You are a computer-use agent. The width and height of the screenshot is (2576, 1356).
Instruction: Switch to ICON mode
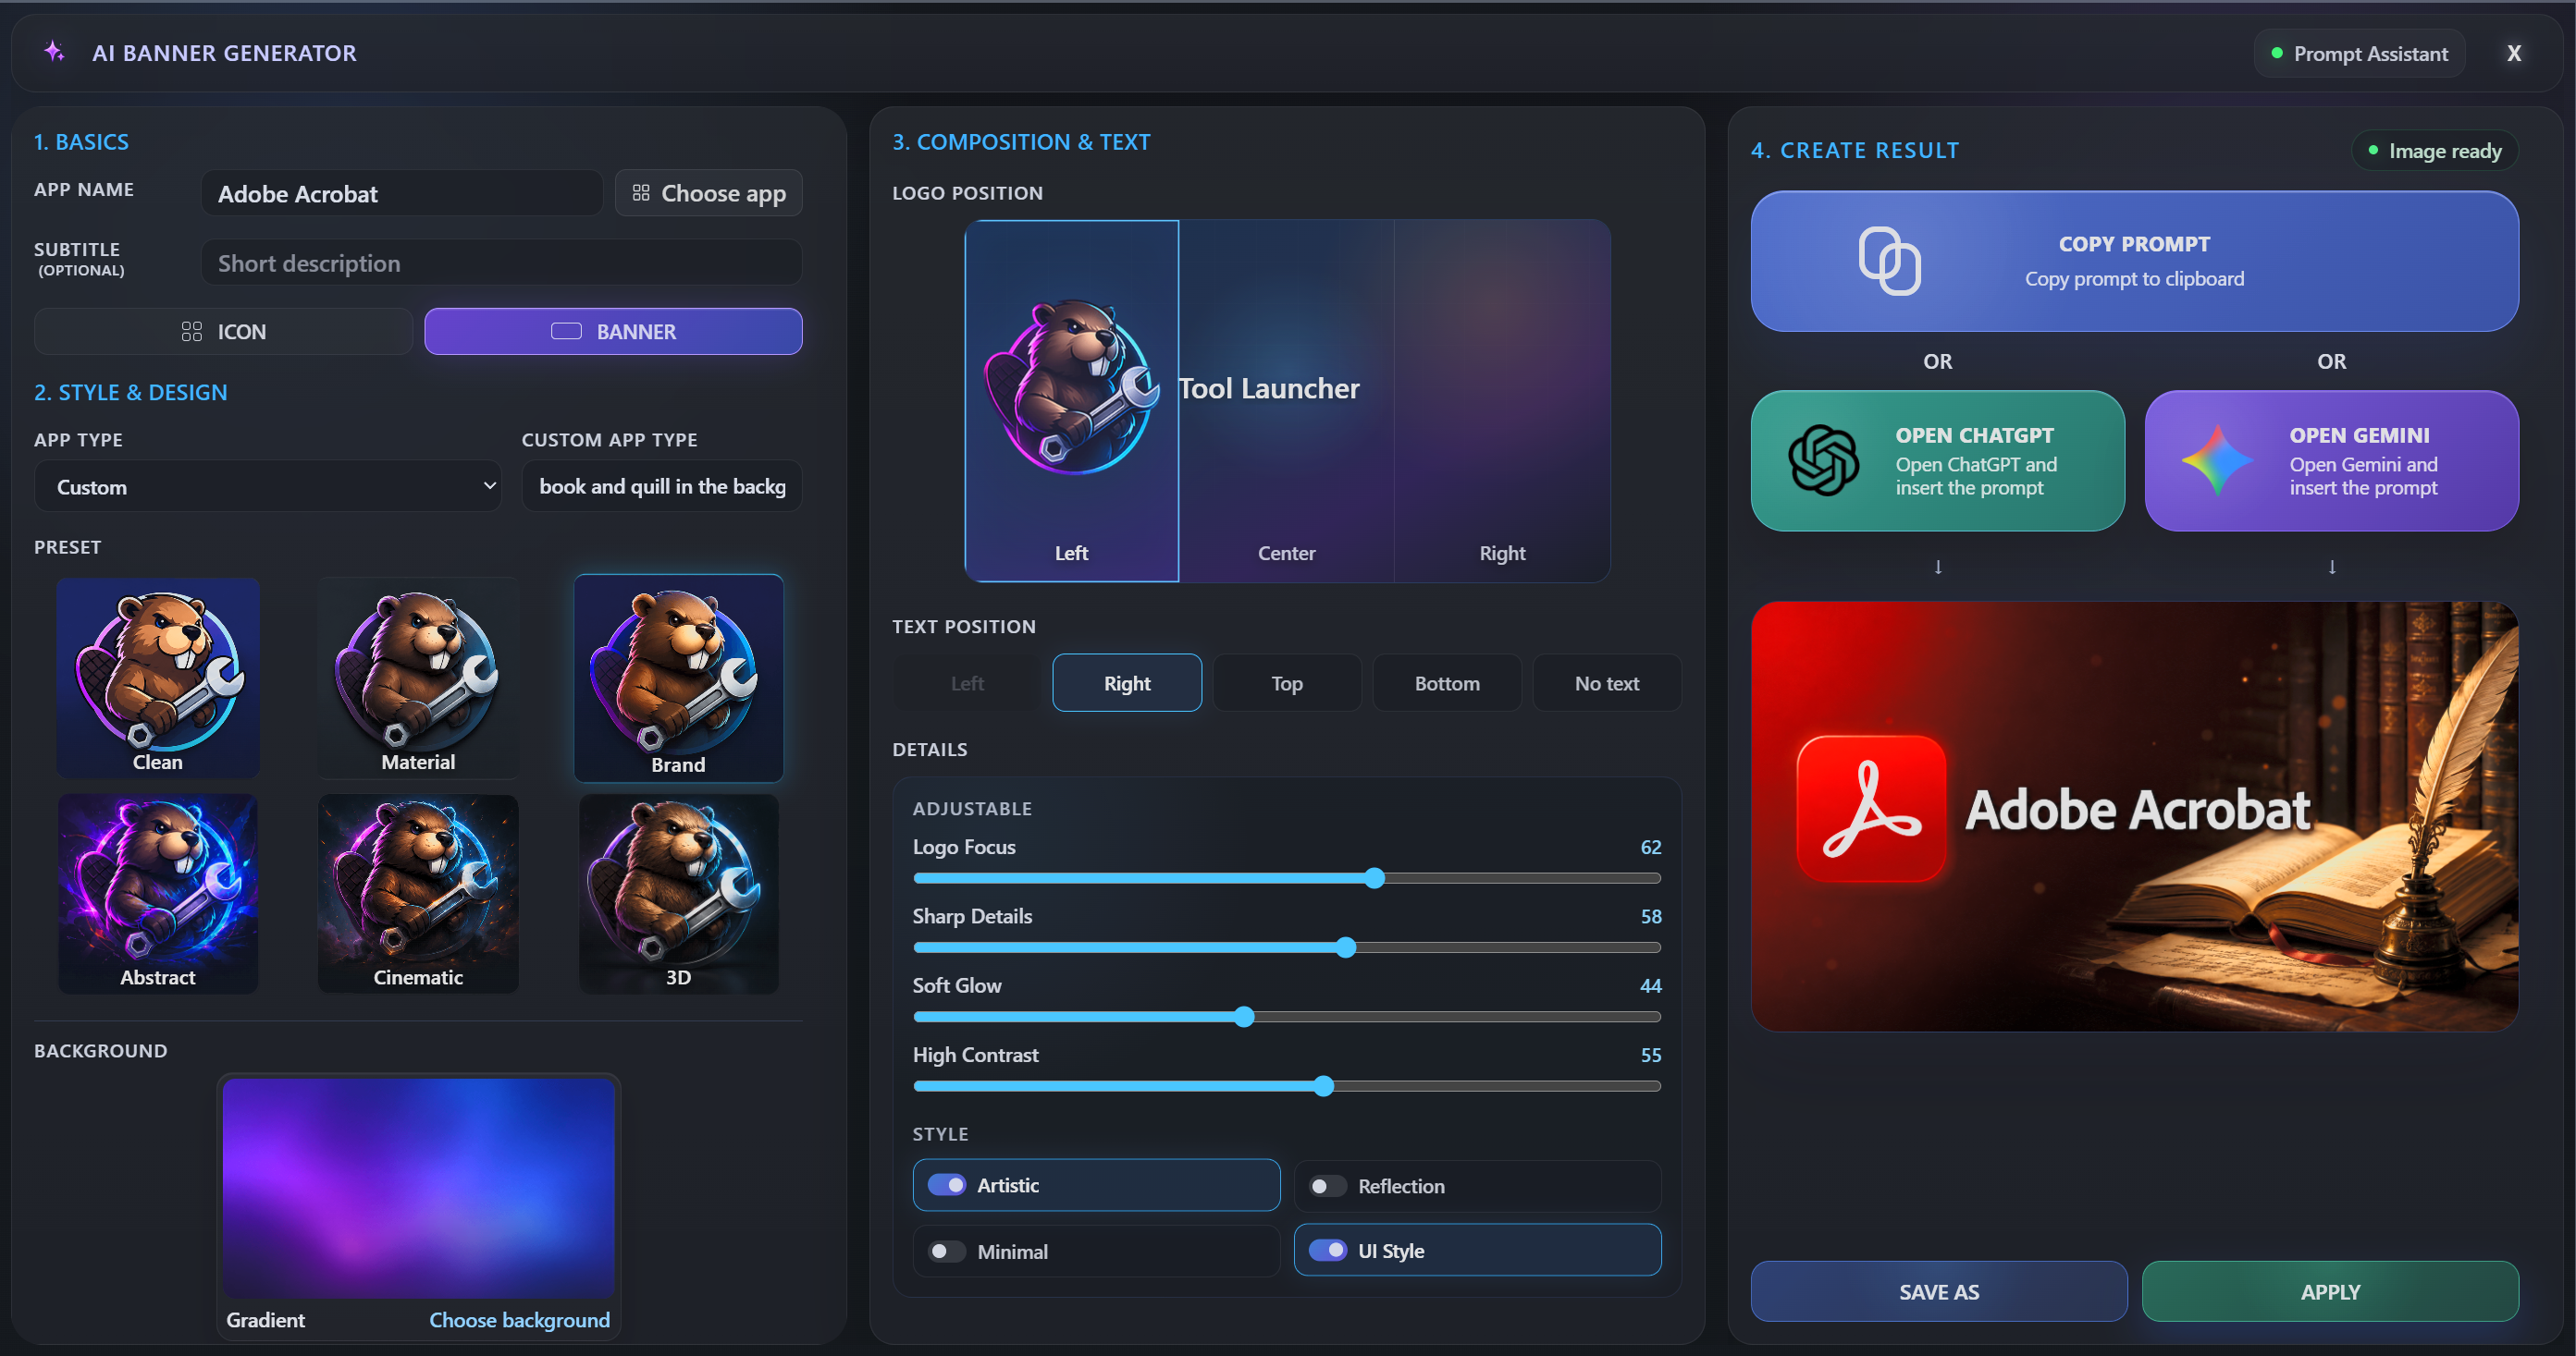223,332
